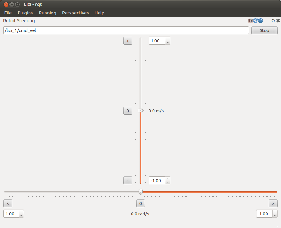Screen dimensions: 281x228
Task: Click the blue reload plugin icon
Action: 255,21
